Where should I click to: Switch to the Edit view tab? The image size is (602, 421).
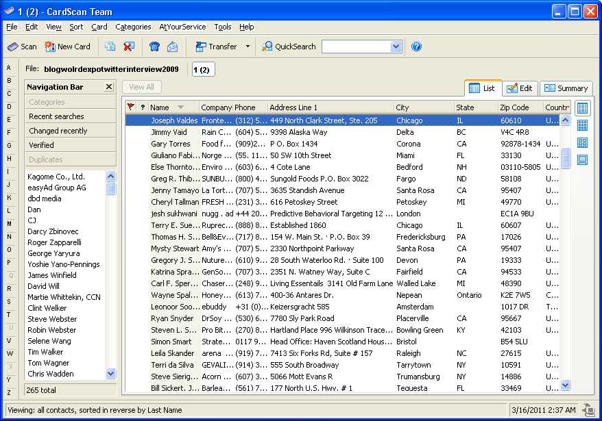520,88
